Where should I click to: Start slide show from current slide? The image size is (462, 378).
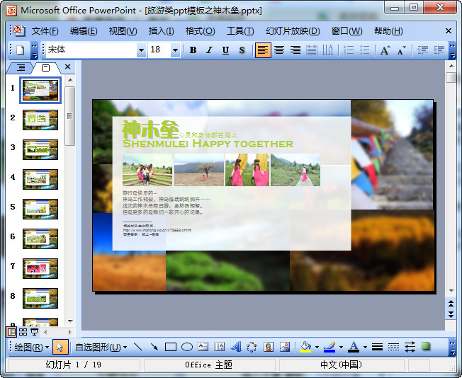click(x=35, y=332)
